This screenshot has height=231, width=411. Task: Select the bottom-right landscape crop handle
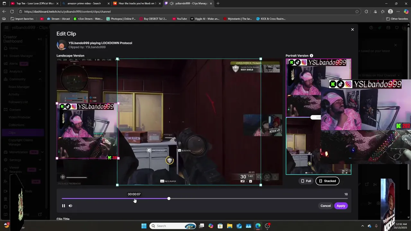tap(260, 185)
